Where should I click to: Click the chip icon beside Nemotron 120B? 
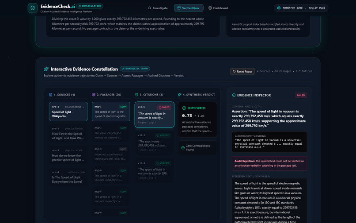click(279, 8)
